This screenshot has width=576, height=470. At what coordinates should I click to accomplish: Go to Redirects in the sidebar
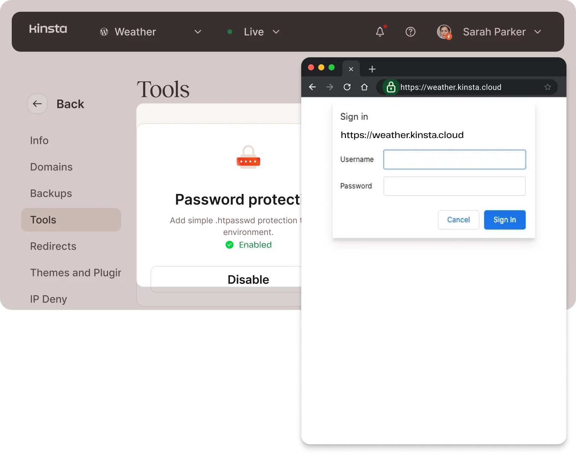click(53, 246)
